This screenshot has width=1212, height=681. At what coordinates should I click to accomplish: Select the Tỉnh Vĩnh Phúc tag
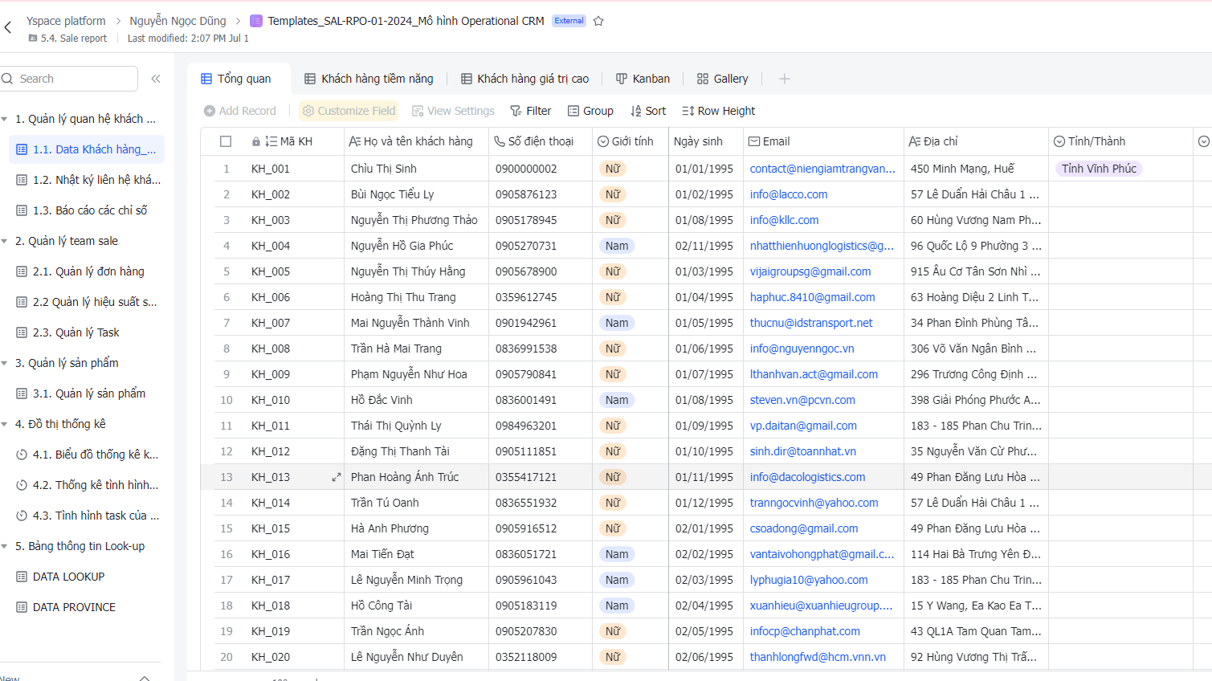[x=1099, y=169]
